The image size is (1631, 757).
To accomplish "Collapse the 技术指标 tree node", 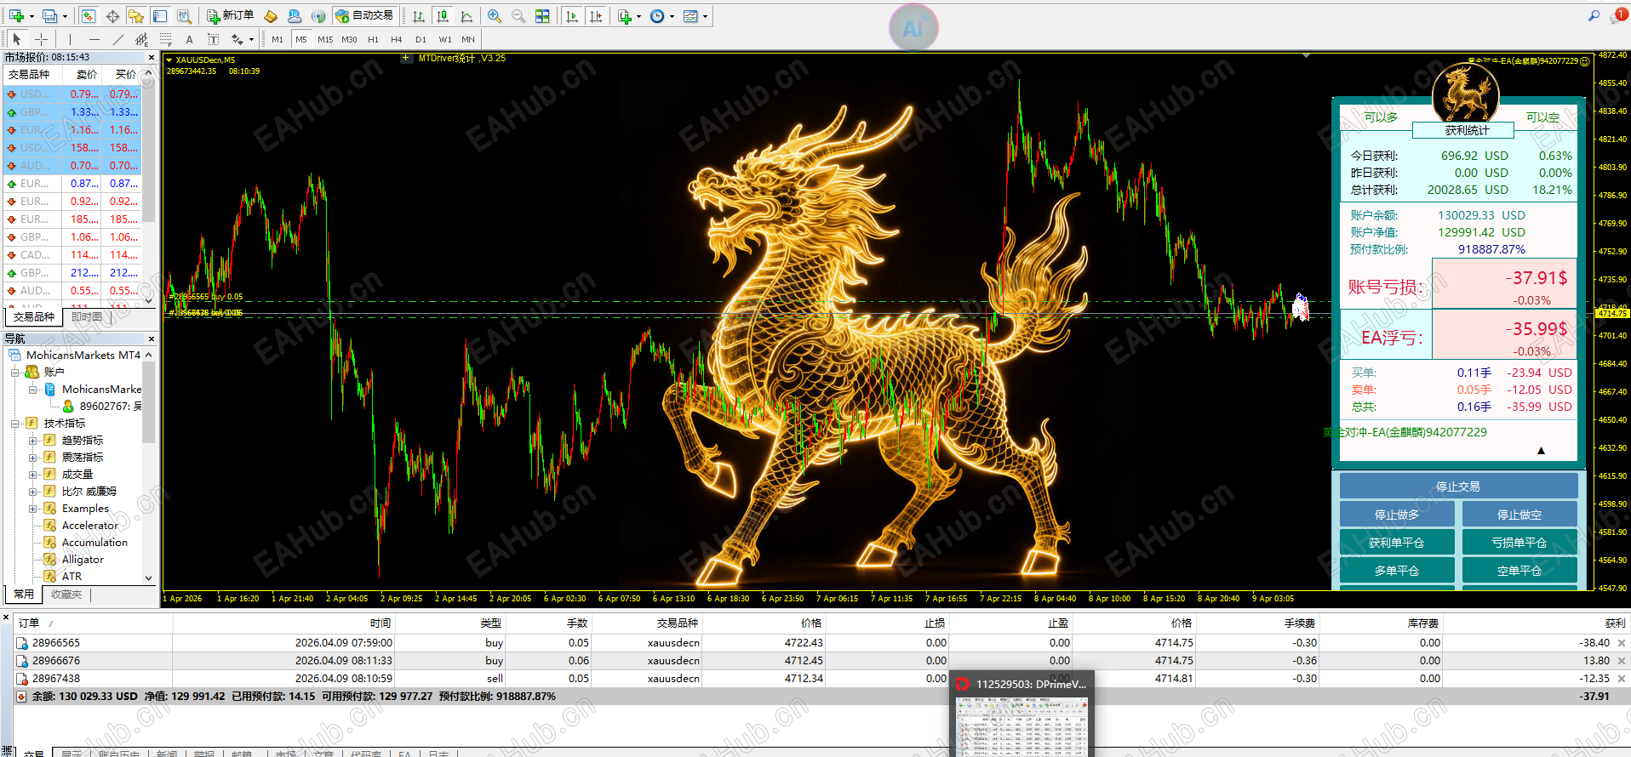I will pyautogui.click(x=14, y=424).
